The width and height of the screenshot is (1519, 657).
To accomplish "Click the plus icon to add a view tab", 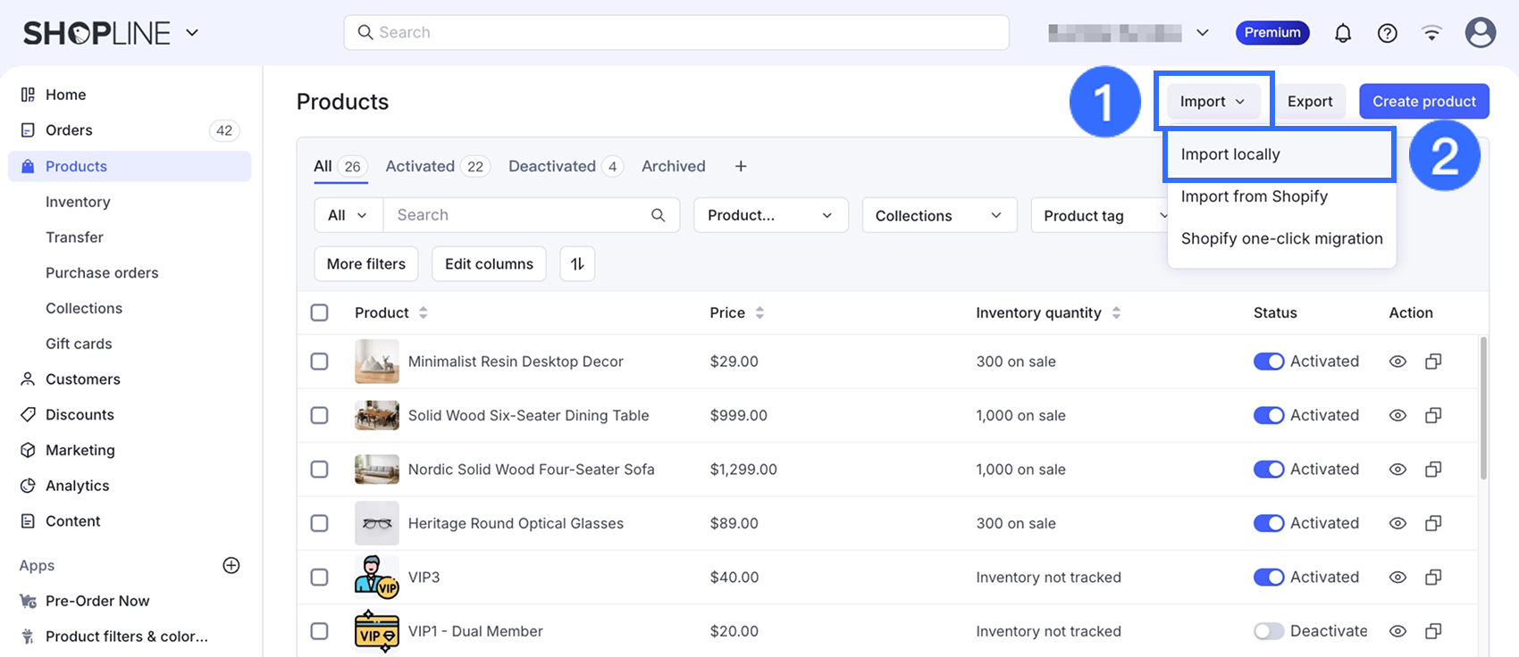I will (741, 167).
